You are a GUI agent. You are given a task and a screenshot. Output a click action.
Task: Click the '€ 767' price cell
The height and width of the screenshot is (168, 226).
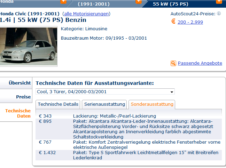click(45, 142)
